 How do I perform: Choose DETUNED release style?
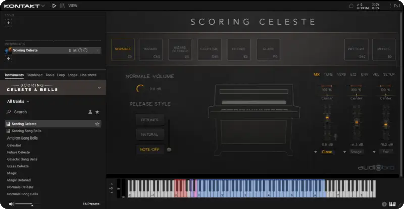(x=150, y=120)
